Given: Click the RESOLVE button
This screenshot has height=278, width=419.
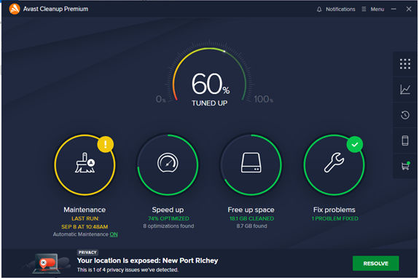Looking at the screenshot, I should pyautogui.click(x=375, y=263).
